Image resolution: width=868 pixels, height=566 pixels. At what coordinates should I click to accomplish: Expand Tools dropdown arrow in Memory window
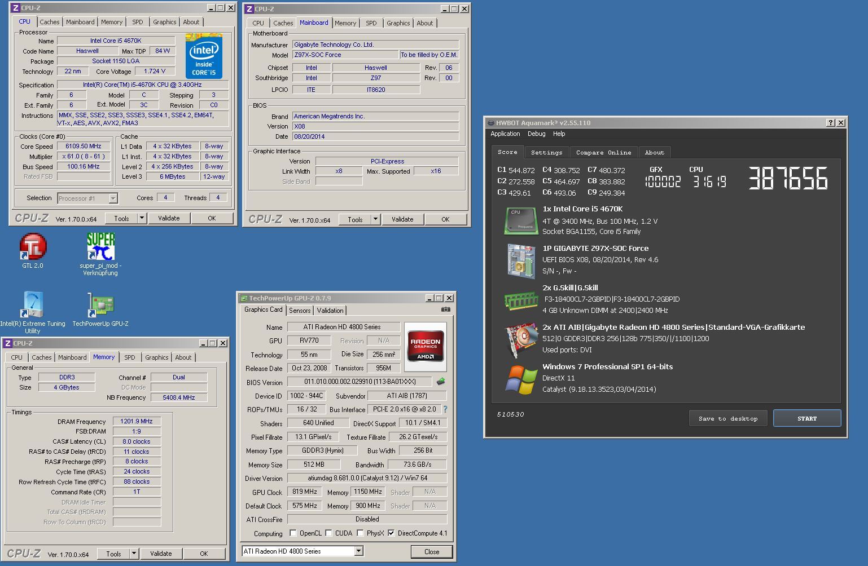pos(134,554)
